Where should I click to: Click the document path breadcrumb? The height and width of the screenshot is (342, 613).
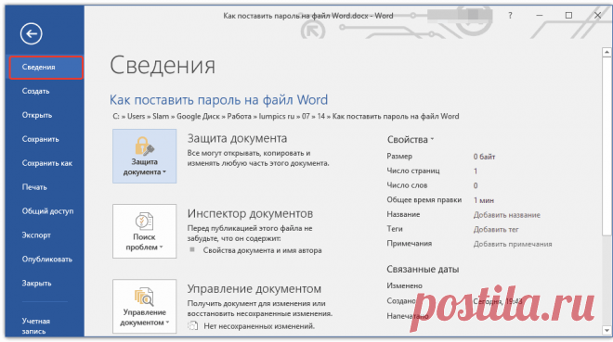pyautogui.click(x=286, y=116)
